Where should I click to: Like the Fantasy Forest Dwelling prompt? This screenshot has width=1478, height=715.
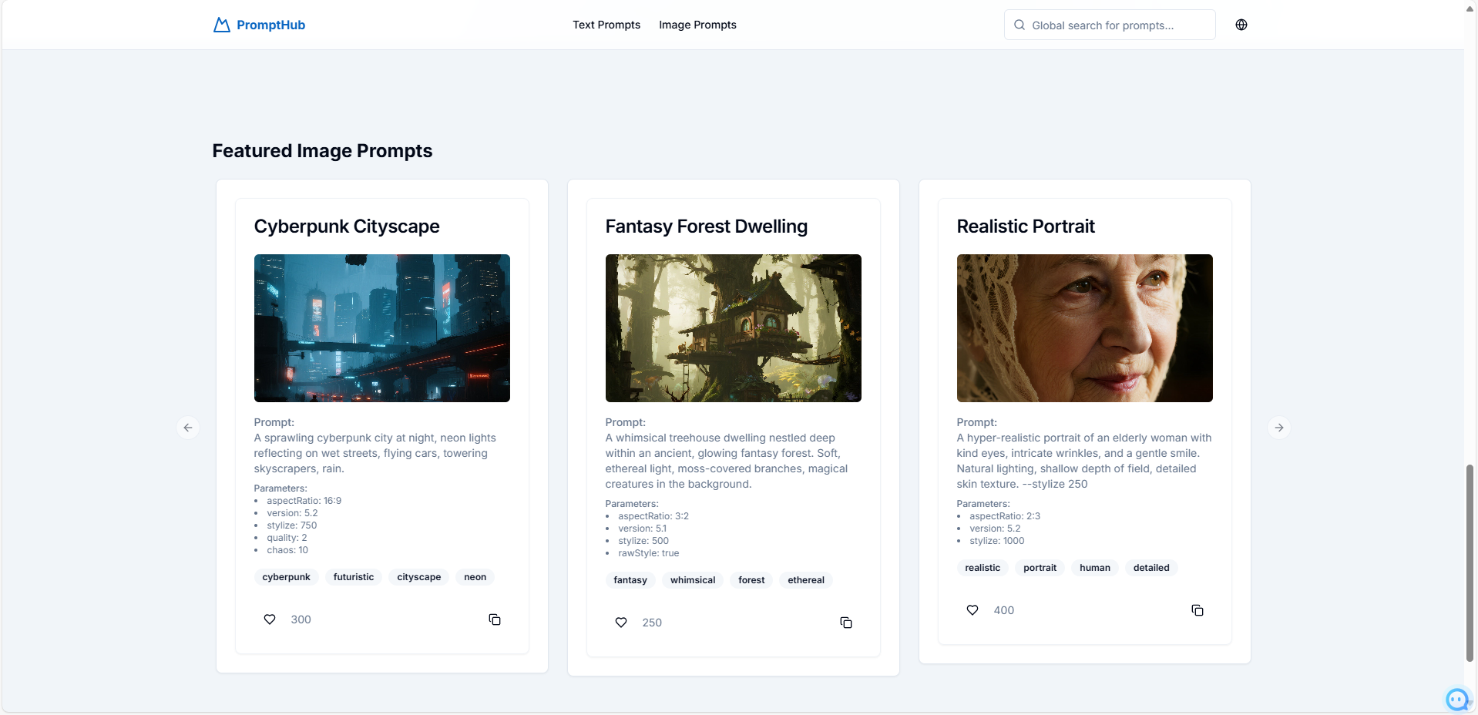(x=621, y=623)
